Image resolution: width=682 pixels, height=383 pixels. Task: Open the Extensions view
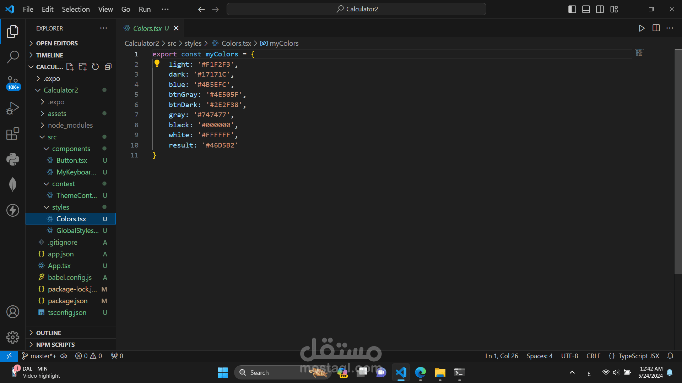point(13,134)
